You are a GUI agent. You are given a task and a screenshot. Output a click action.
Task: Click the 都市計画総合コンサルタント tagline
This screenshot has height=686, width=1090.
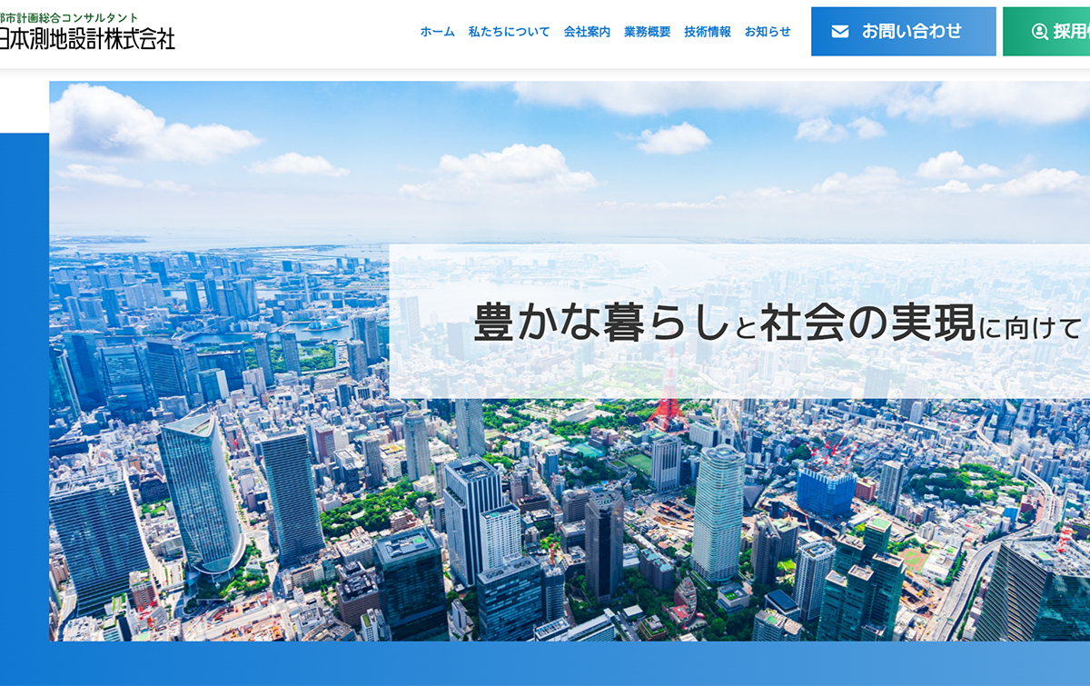pos(69,17)
